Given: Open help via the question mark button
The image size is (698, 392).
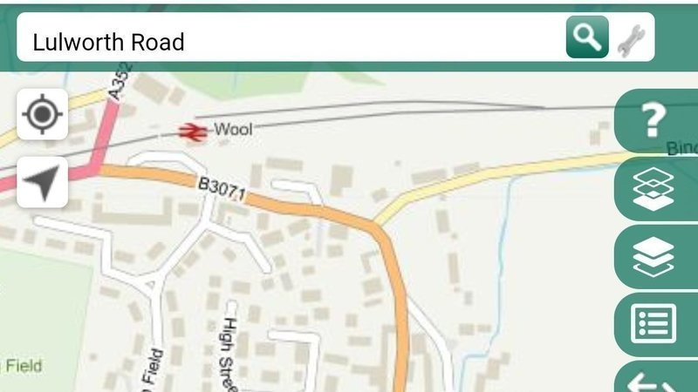Looking at the screenshot, I should click(656, 120).
